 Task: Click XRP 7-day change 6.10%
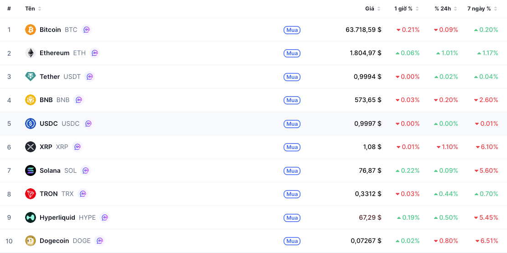click(x=486, y=147)
